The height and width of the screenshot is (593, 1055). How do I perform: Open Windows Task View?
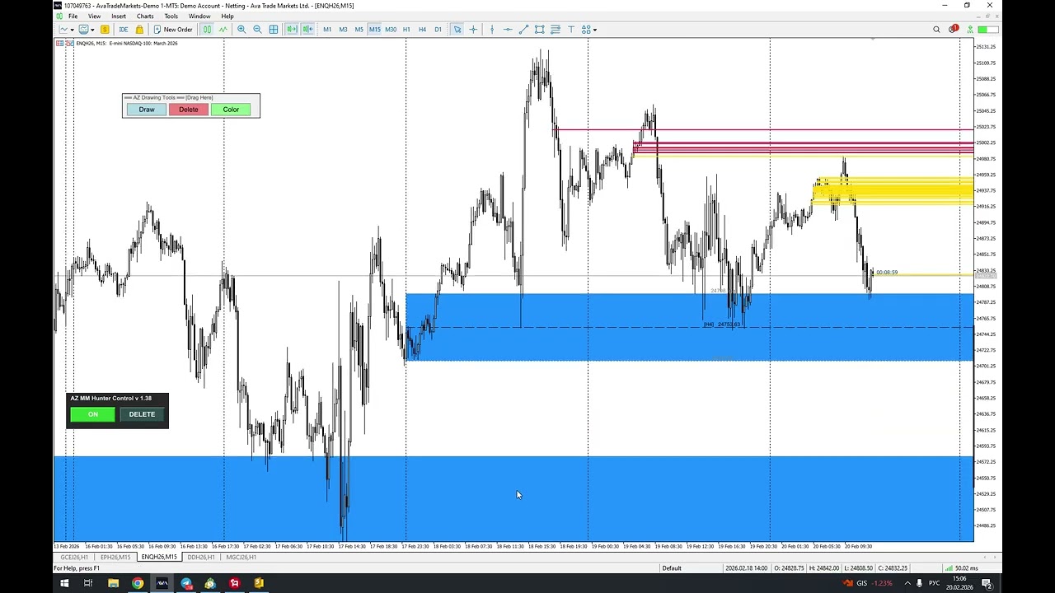88,583
